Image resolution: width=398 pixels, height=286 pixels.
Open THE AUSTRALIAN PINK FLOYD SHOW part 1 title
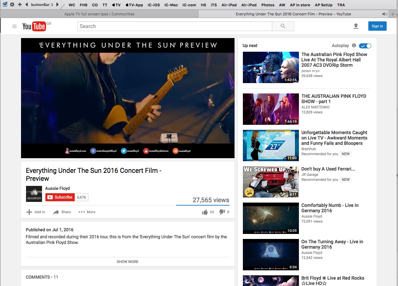(334, 99)
